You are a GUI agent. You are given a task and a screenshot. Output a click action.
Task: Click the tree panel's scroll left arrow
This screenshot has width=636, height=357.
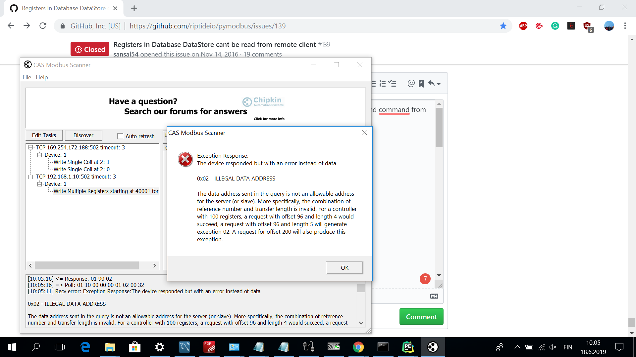30,265
